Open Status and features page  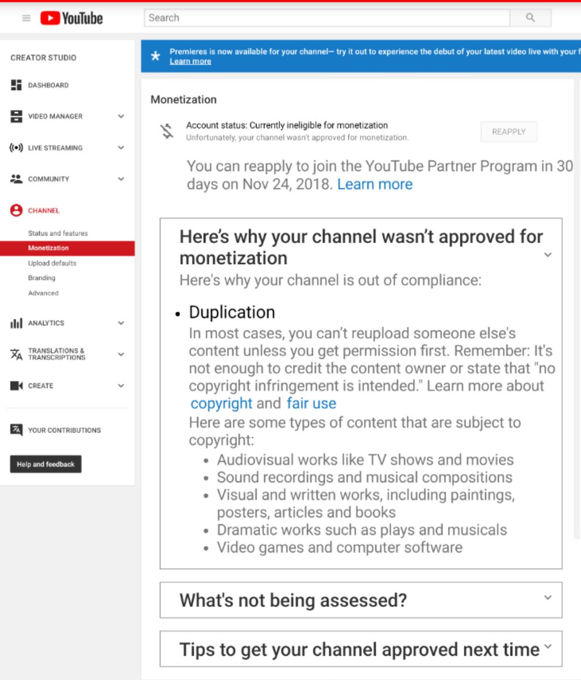pos(58,233)
